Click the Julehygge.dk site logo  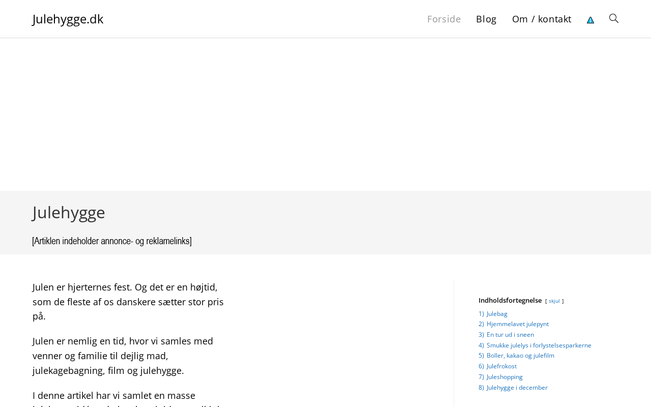(68, 19)
